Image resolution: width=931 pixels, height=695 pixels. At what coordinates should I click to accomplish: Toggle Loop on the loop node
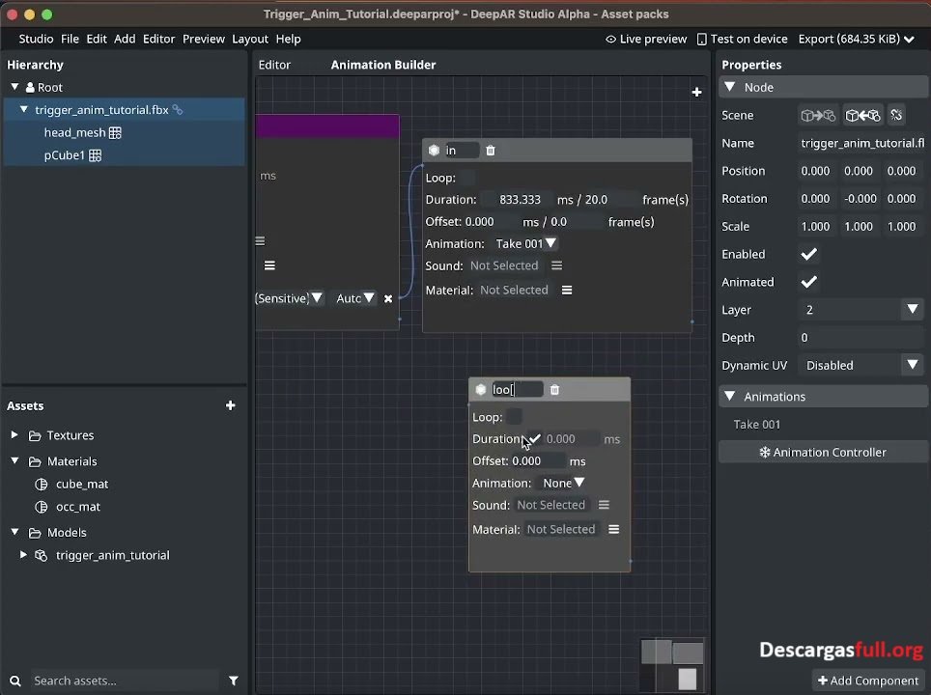513,416
